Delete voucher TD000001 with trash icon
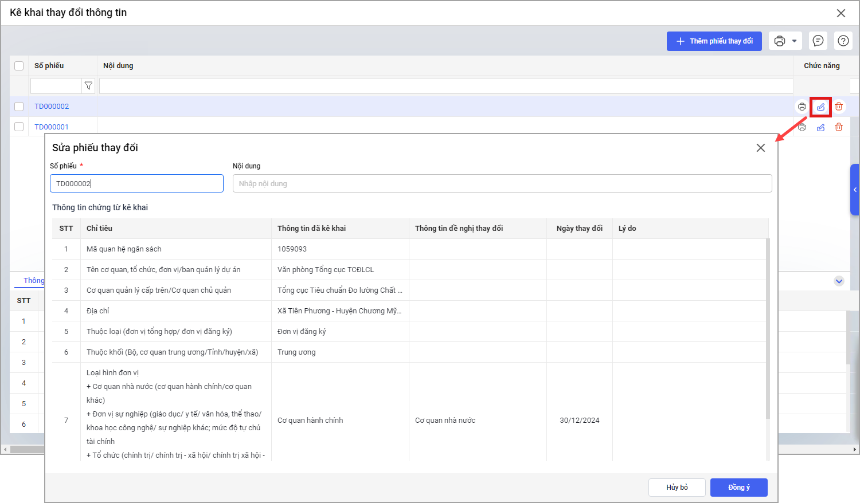860x503 pixels. coord(839,127)
